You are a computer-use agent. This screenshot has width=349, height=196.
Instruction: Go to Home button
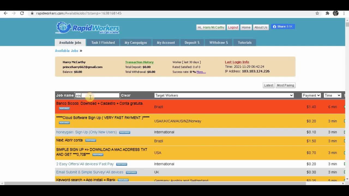click(x=246, y=27)
